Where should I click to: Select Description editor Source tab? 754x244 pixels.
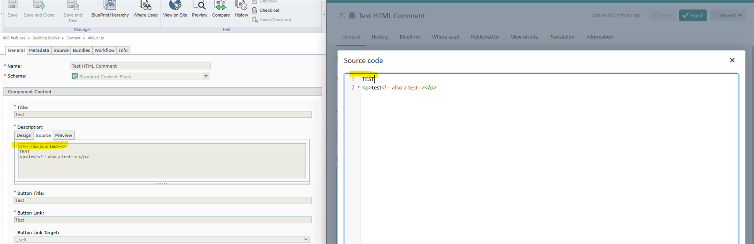[x=43, y=135]
